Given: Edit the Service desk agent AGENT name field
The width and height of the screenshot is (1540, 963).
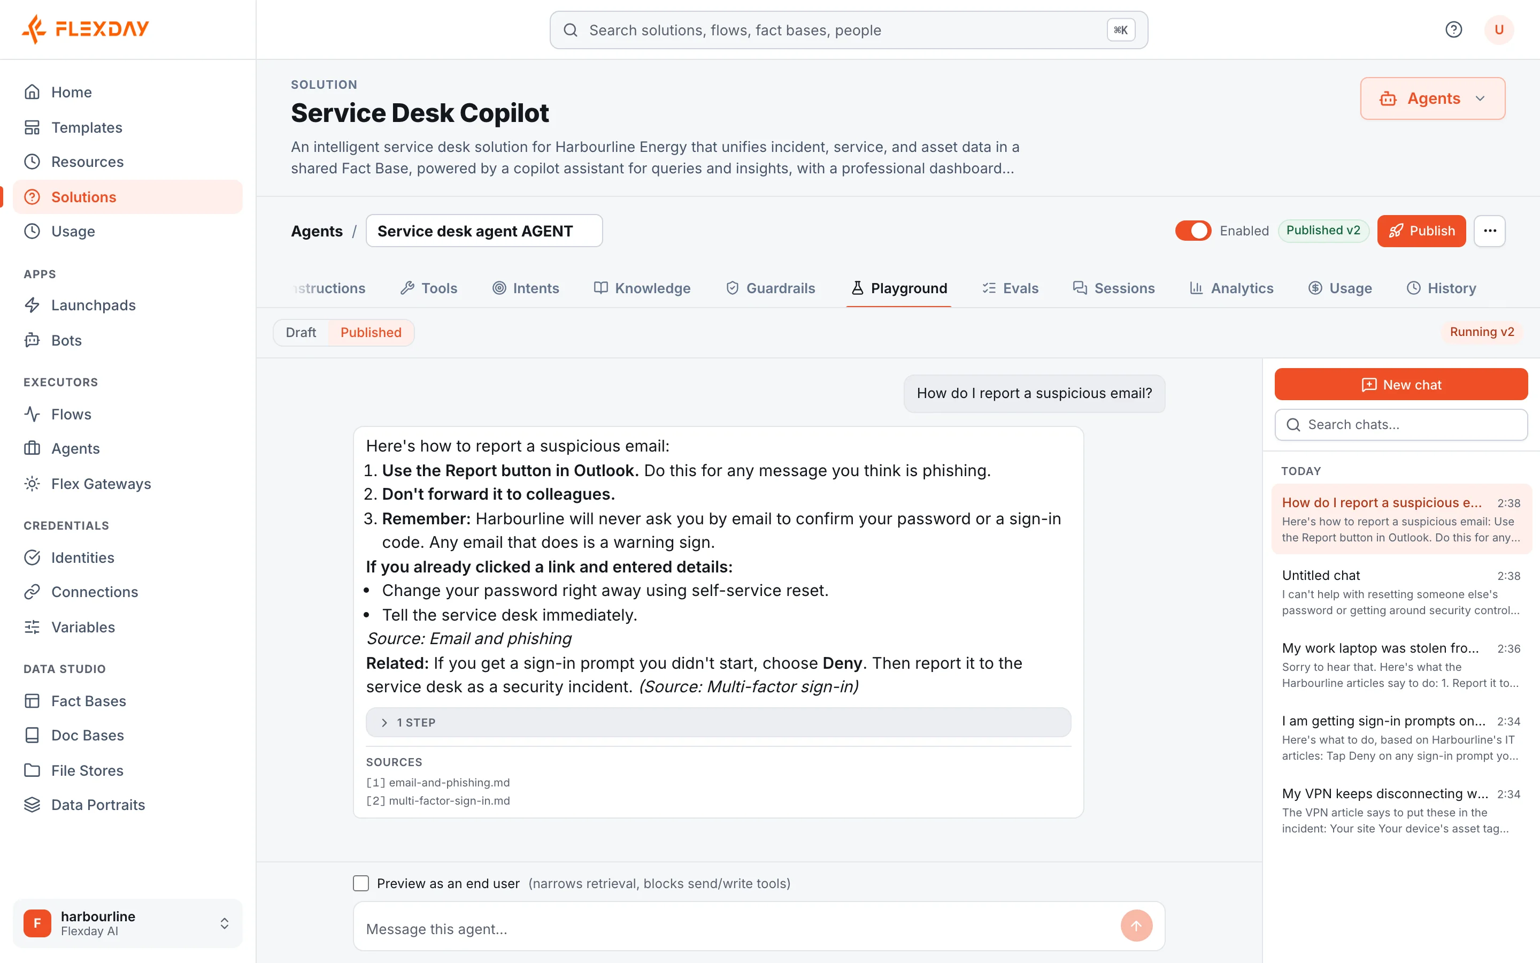Looking at the screenshot, I should [x=483, y=231].
